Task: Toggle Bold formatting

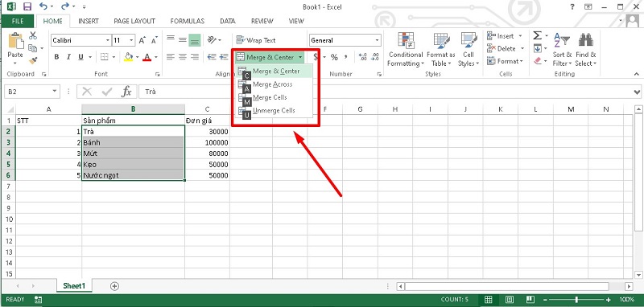Action: click(56, 57)
